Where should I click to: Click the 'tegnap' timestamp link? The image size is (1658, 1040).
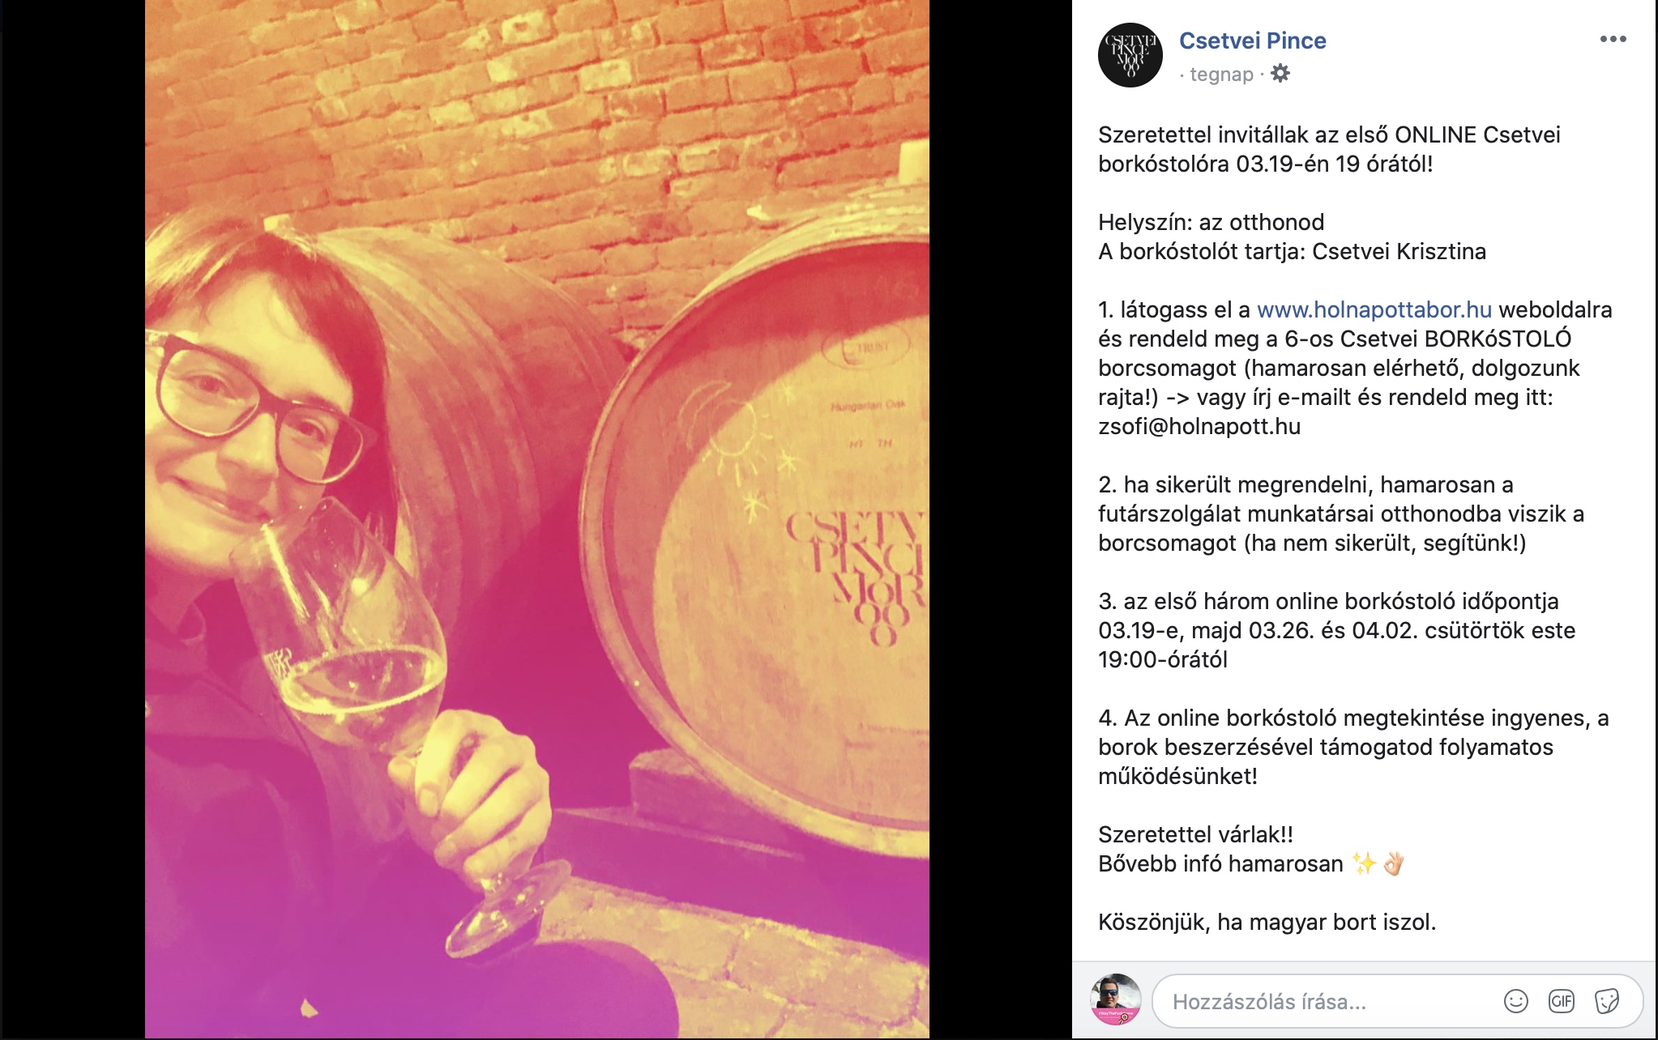point(1221,75)
